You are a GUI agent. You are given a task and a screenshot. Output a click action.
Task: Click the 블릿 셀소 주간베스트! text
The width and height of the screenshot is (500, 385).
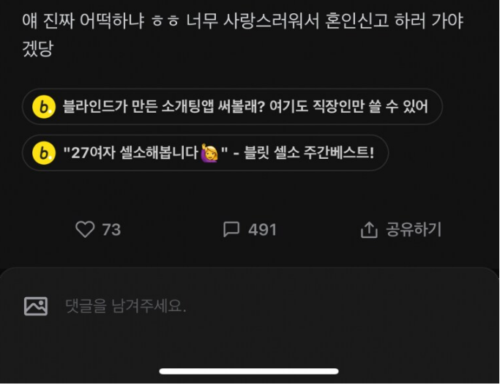coord(309,153)
